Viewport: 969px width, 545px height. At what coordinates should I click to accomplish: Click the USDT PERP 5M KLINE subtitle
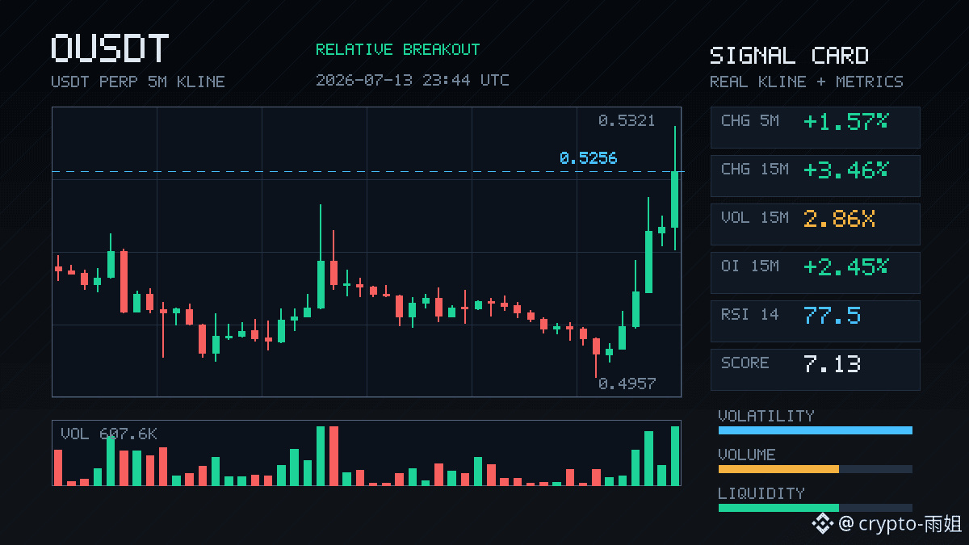138,82
